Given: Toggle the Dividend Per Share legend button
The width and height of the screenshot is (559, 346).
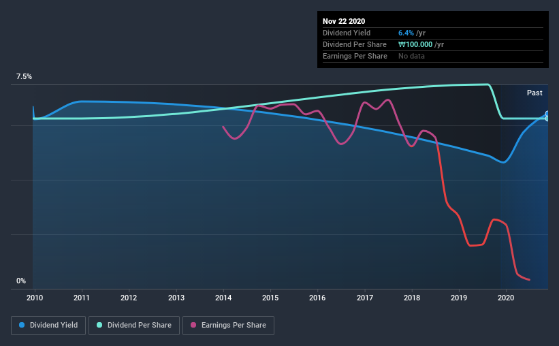Looking at the screenshot, I should point(134,326).
